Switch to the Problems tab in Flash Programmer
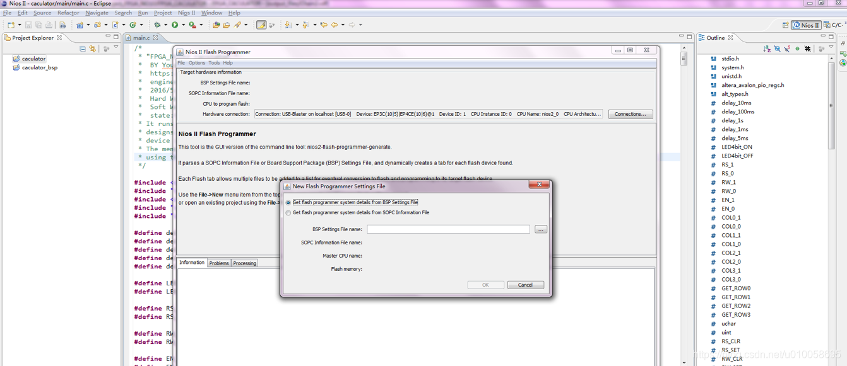Screen dimensions: 847x366 (219, 263)
